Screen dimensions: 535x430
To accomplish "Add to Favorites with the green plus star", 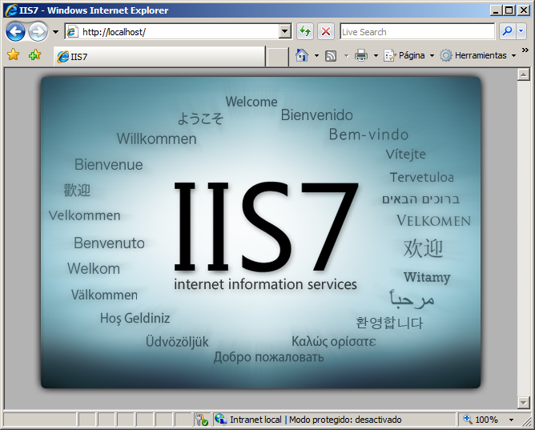I will click(x=34, y=54).
